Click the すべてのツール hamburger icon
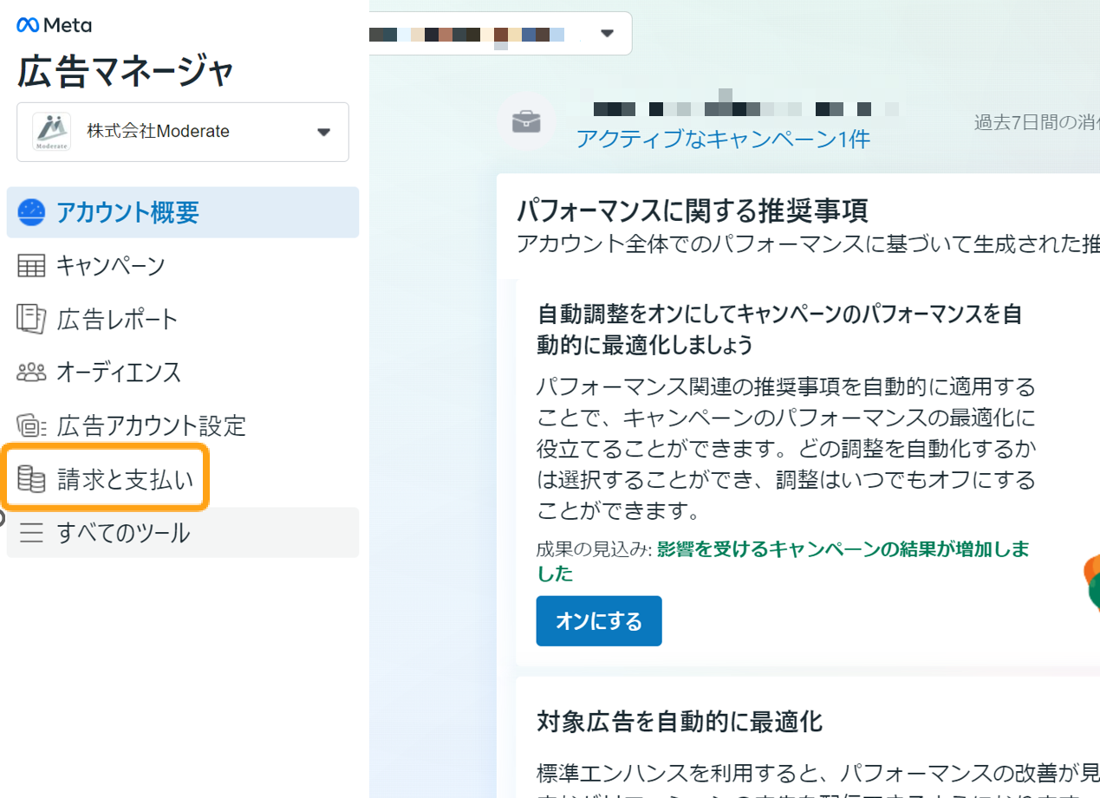Screen dimensions: 1100x798 31,532
